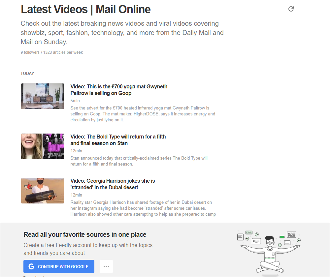This screenshot has height=277, width=330.
Task: Select the yoga mat video thumbnail
Action: (43, 96)
